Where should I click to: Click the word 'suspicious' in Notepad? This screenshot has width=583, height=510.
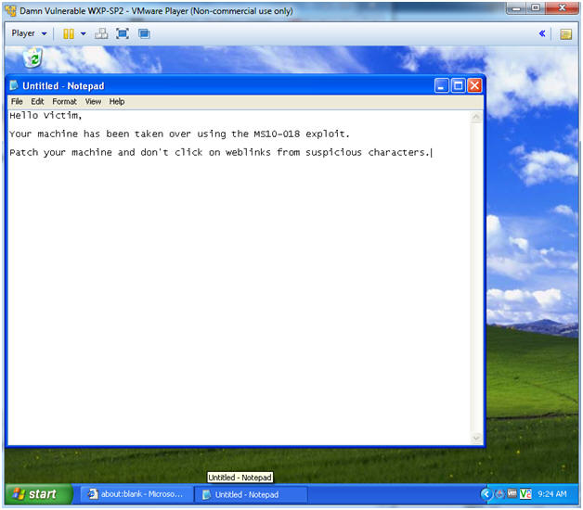(x=333, y=152)
